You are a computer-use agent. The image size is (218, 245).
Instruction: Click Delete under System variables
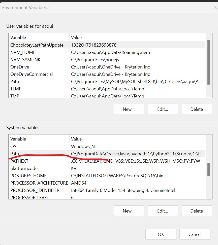(197, 211)
